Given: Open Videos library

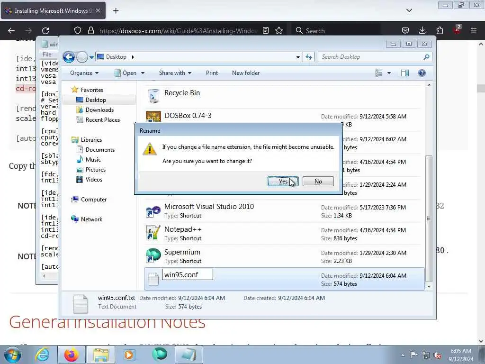Looking at the screenshot, I should tap(94, 180).
